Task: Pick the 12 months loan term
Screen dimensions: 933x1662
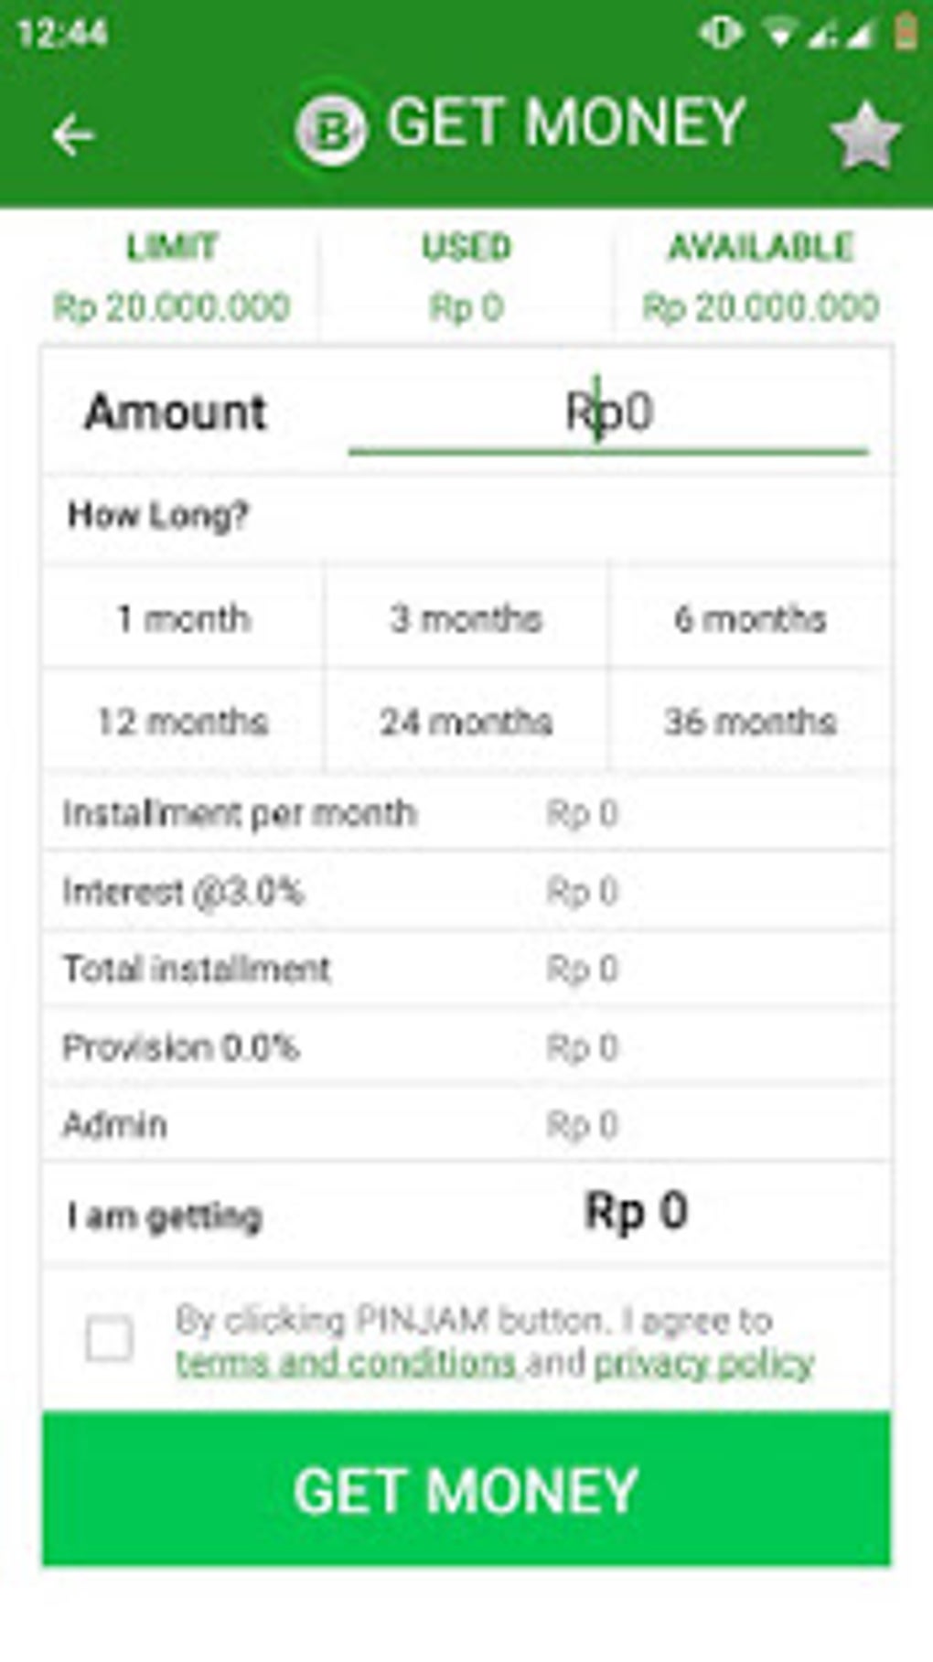Action: tap(183, 722)
